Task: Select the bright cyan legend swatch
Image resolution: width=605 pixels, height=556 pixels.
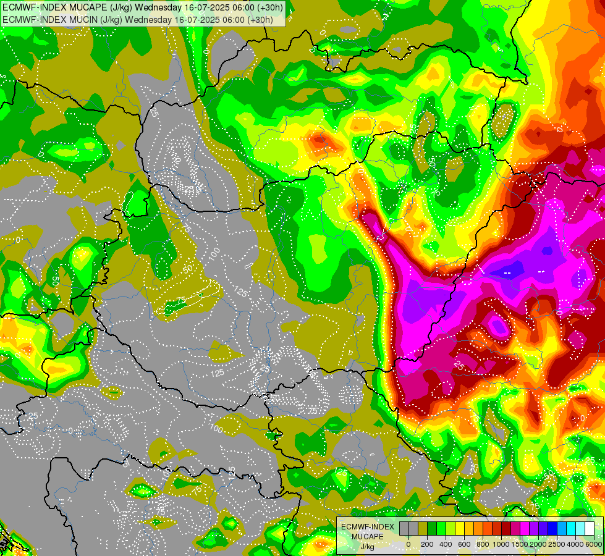Action: (572, 529)
